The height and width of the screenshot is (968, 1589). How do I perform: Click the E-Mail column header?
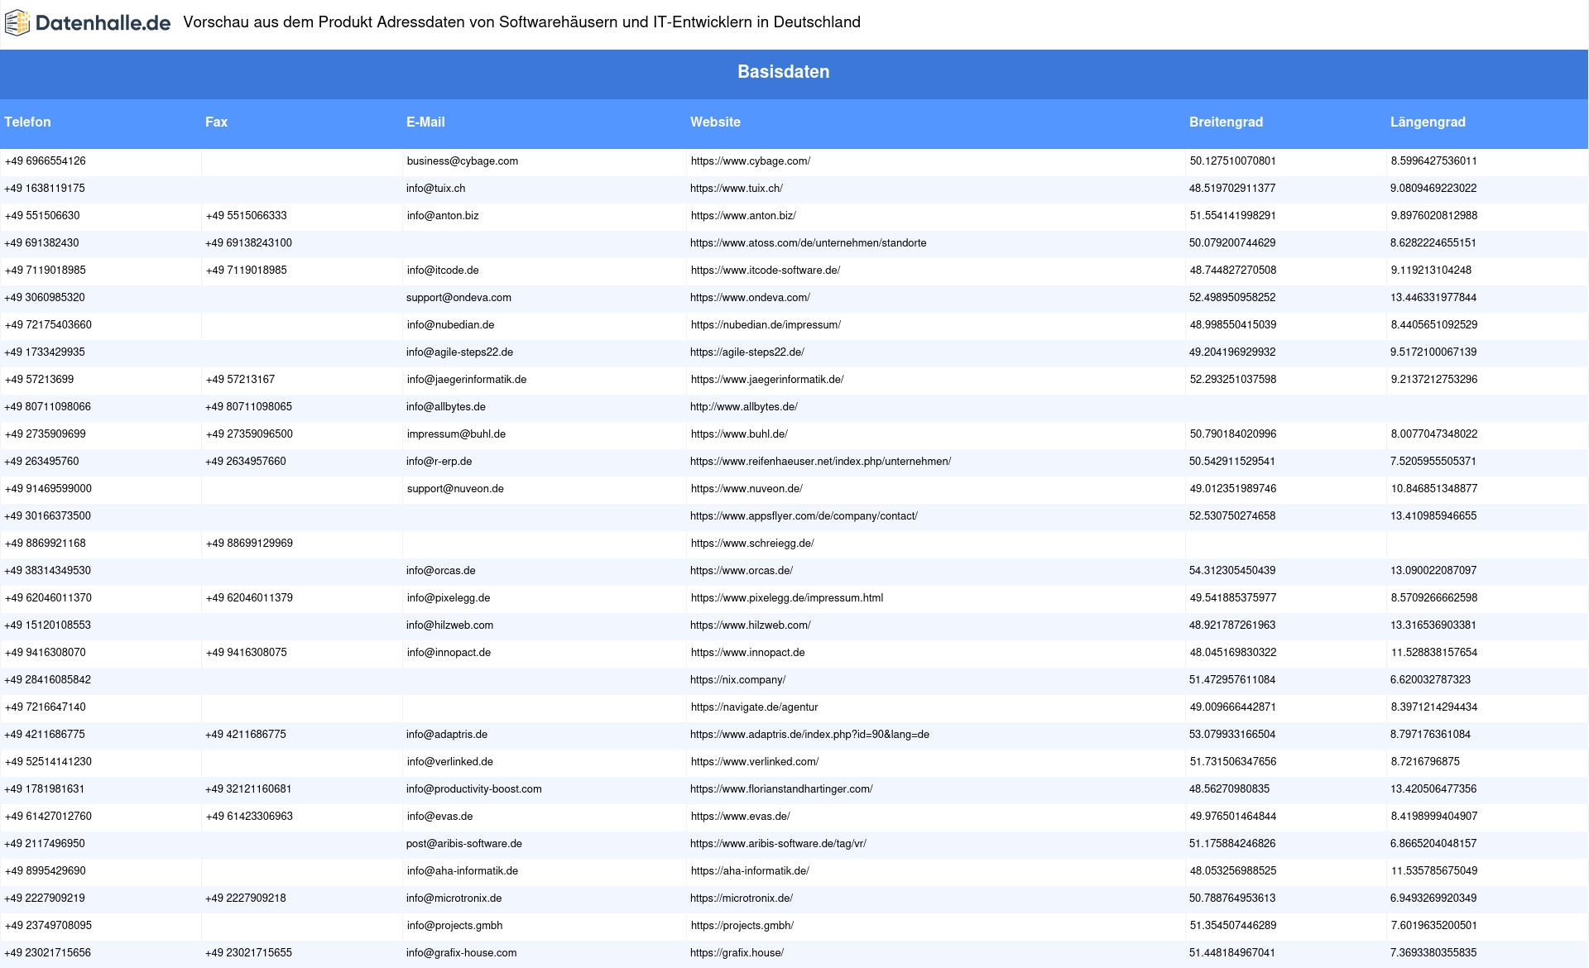[x=425, y=122]
